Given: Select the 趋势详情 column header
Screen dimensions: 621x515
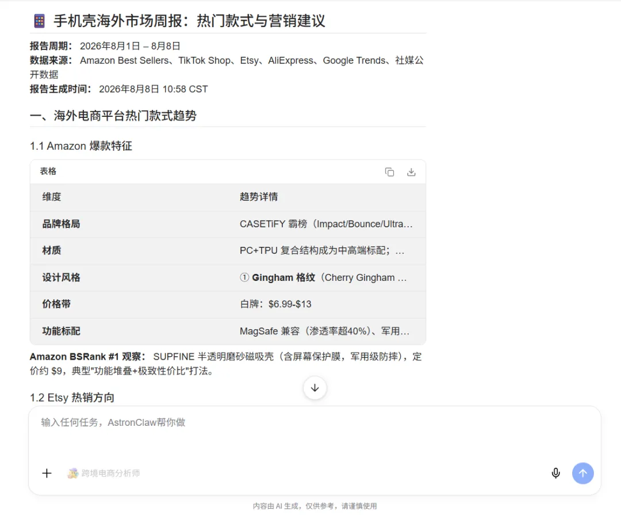Looking at the screenshot, I should coord(259,197).
